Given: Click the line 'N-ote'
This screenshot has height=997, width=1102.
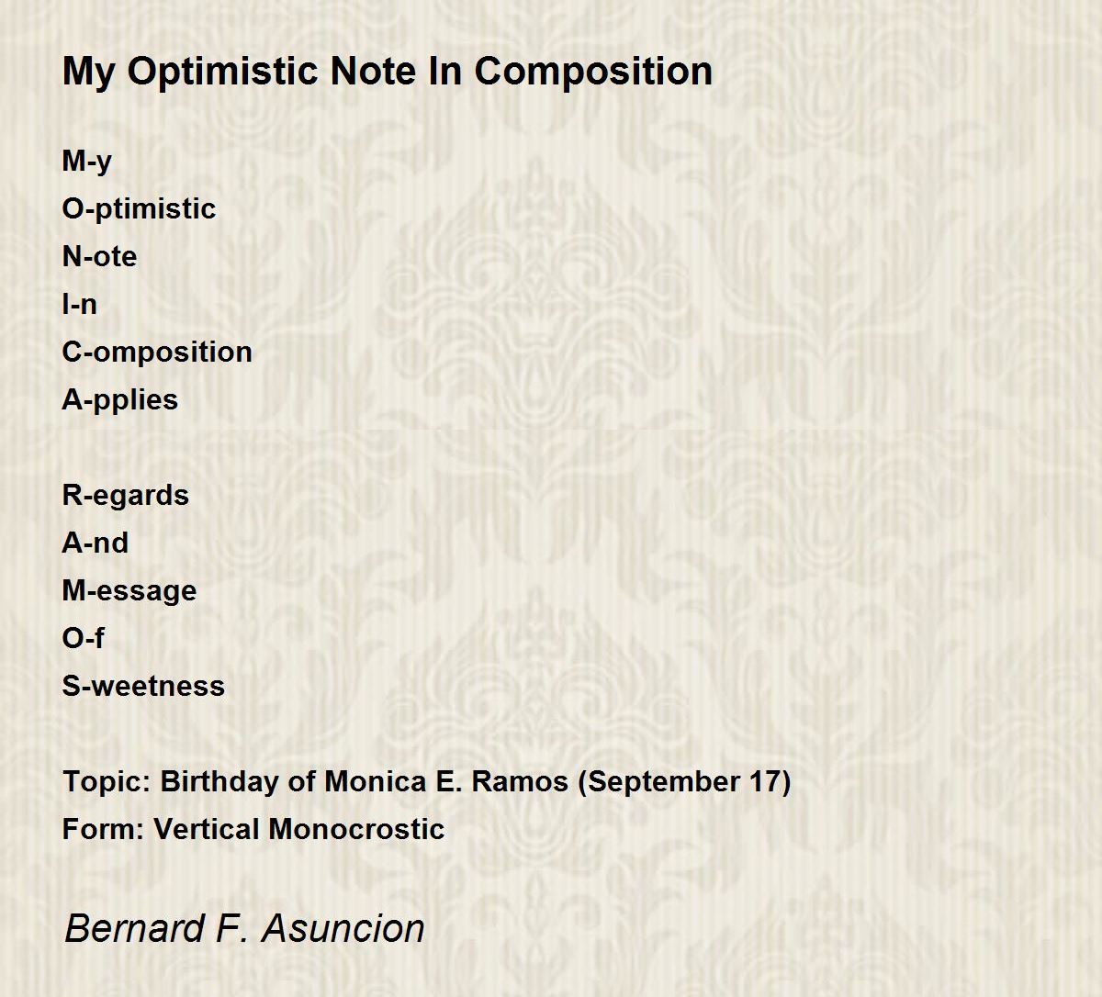Looking at the screenshot, I should pyautogui.click(x=99, y=256).
